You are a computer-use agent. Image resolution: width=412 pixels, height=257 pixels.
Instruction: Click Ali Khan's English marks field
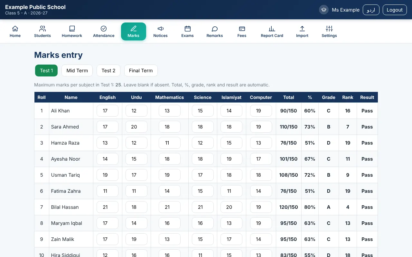(108, 111)
